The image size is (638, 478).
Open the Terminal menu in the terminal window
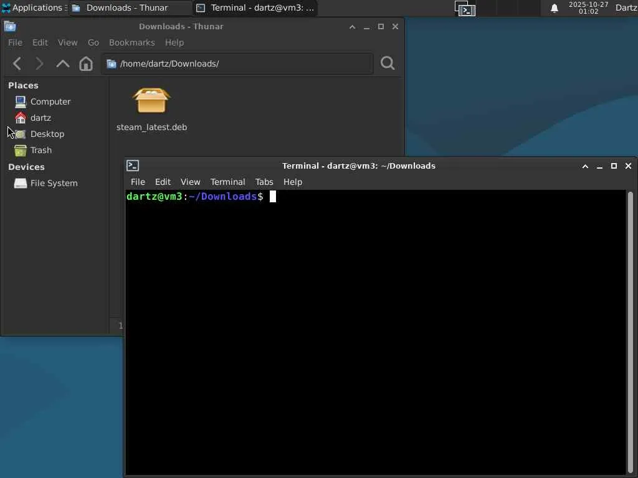227,182
